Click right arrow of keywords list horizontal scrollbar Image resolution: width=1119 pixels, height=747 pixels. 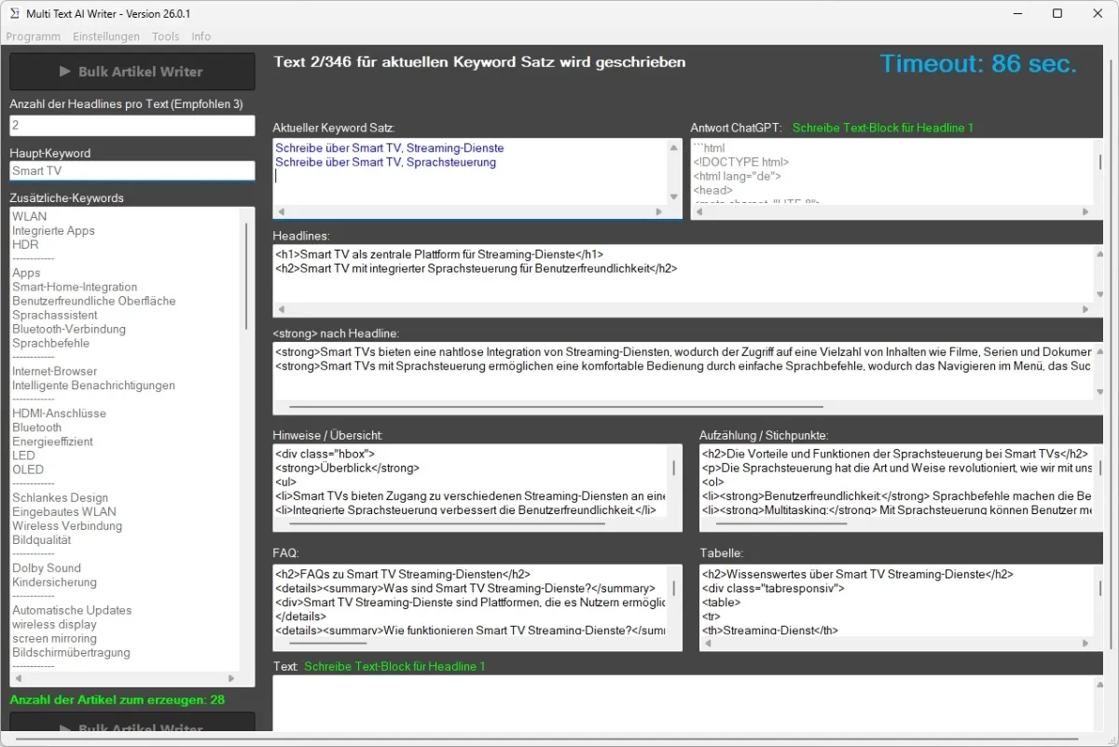tap(231, 678)
